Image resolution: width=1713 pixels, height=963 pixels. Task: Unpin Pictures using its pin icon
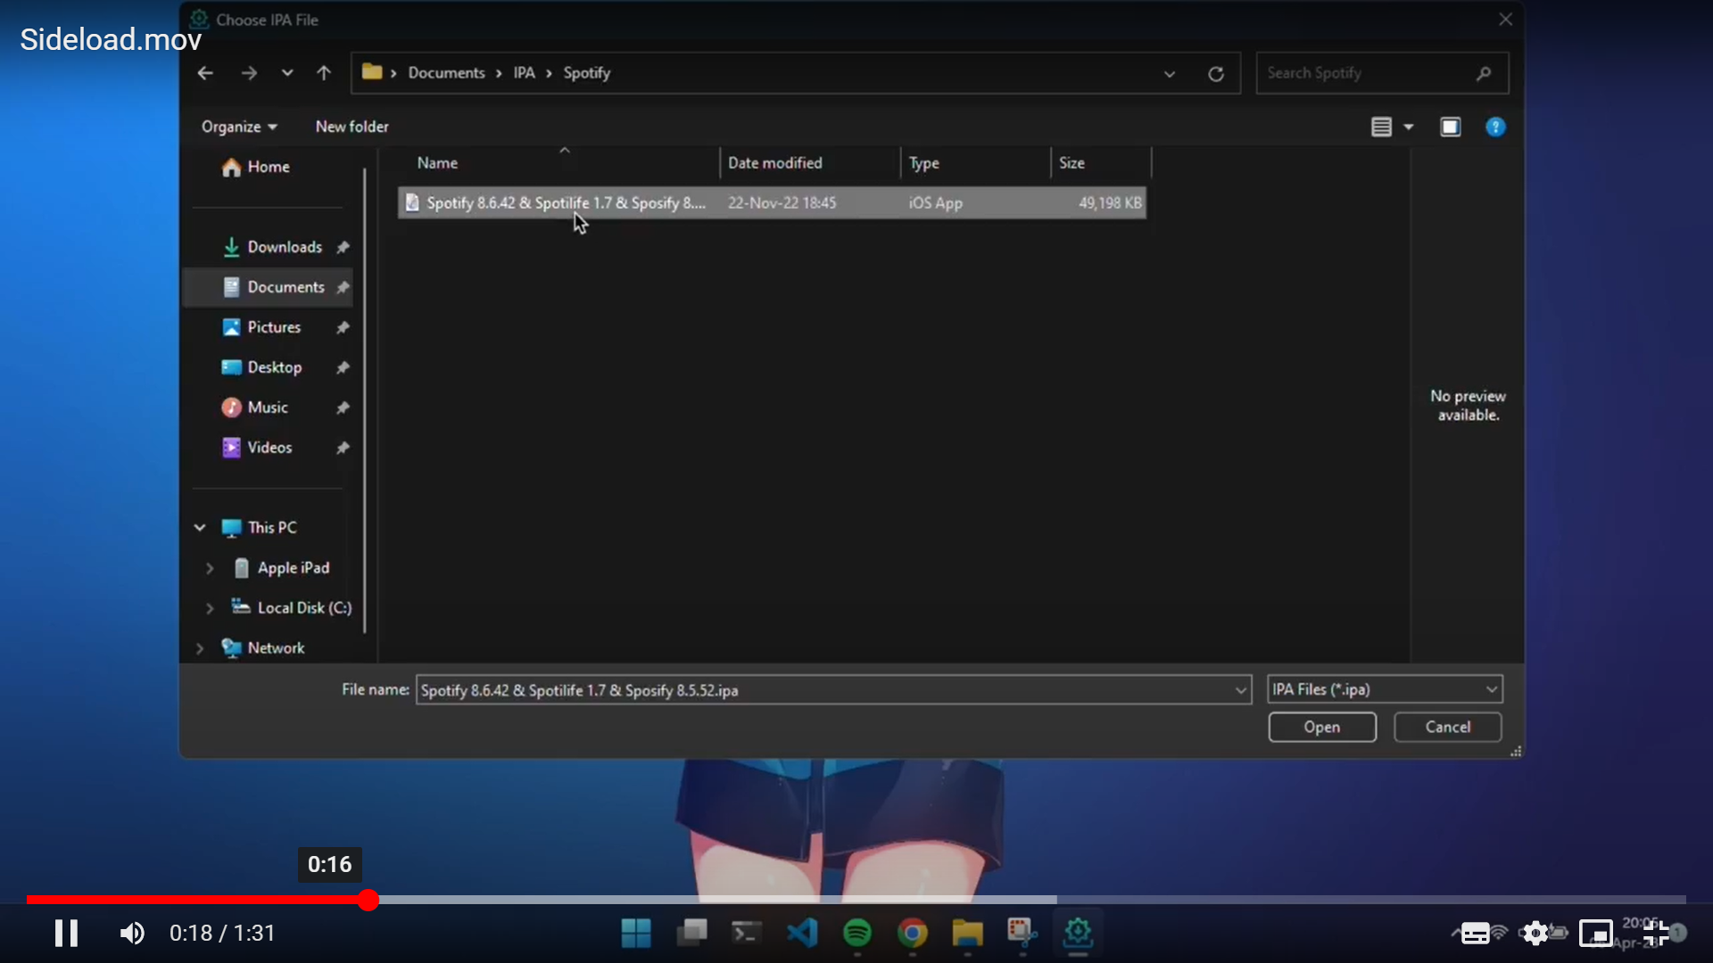click(343, 327)
